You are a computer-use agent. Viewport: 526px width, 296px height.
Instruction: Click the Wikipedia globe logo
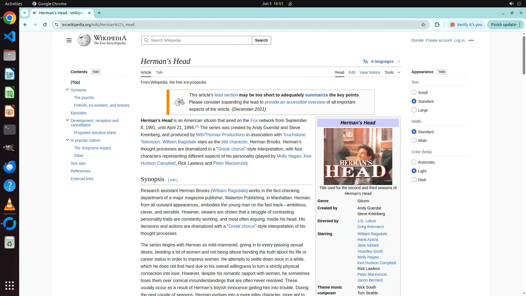(84, 40)
